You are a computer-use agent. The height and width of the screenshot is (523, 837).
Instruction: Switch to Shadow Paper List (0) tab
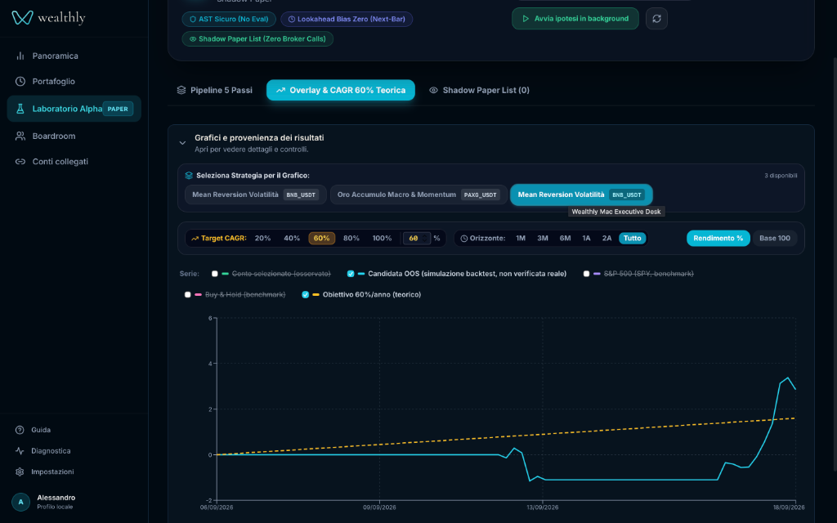click(479, 90)
